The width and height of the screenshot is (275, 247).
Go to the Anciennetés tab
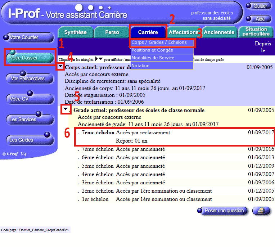coord(219,32)
